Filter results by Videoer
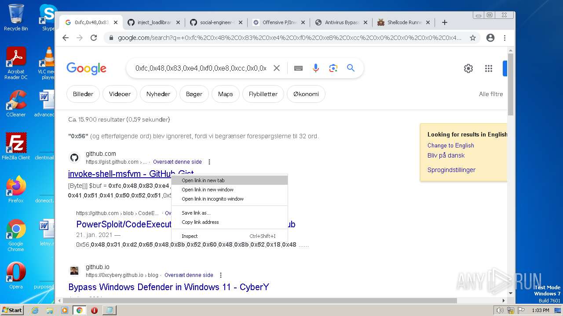This screenshot has width=563, height=316. (x=120, y=94)
